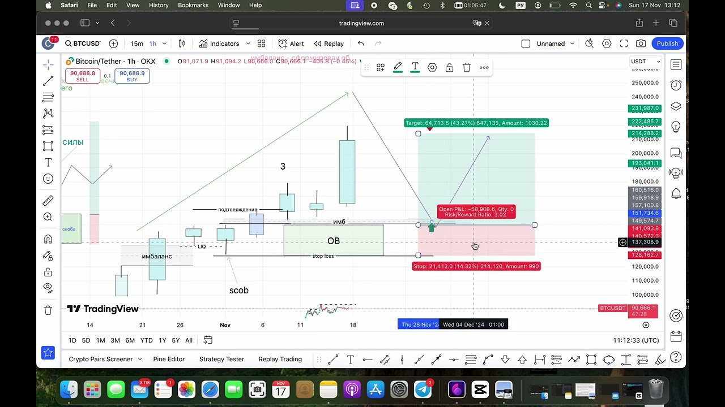Open the patterns tool group
Screen dimensions: 725x407
point(48,114)
